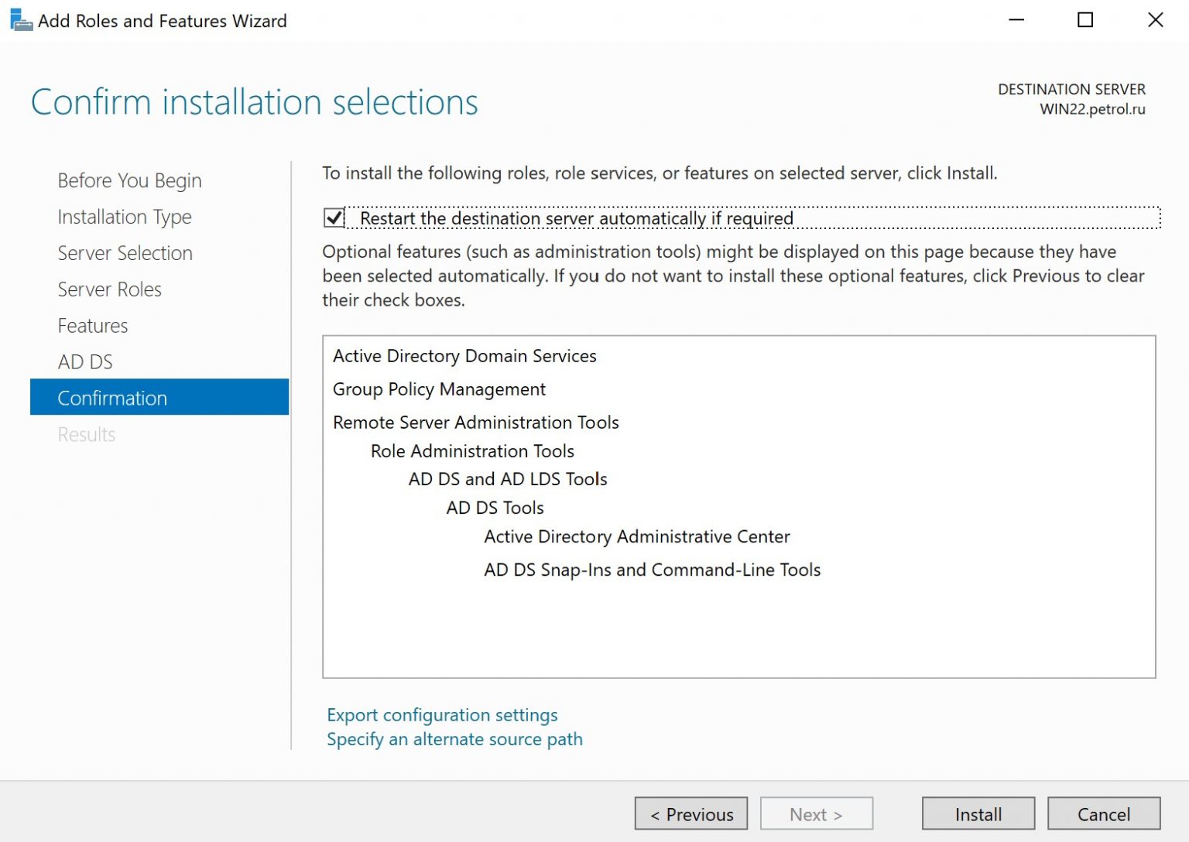Navigate to the Server Selection step
1189x842 pixels.
pyautogui.click(x=125, y=253)
